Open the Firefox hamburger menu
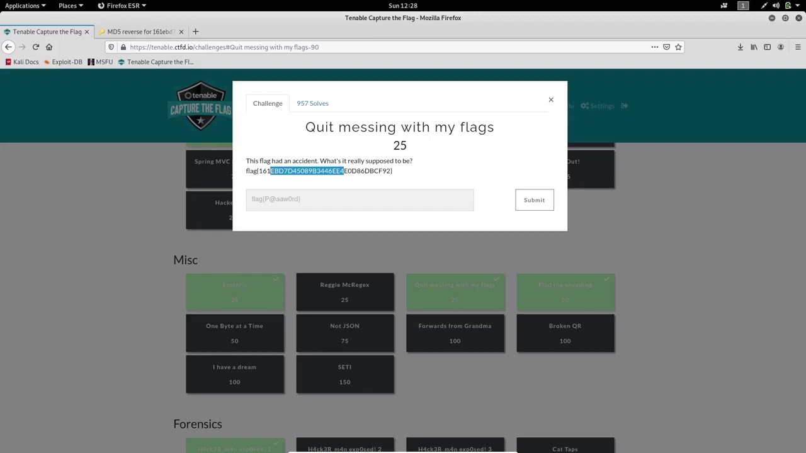The image size is (806, 453). click(798, 47)
